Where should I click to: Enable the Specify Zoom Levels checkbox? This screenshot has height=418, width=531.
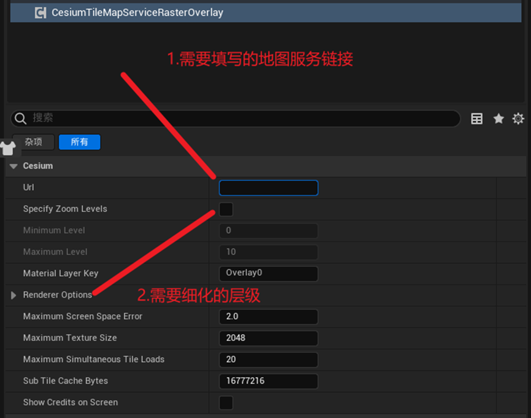226,209
